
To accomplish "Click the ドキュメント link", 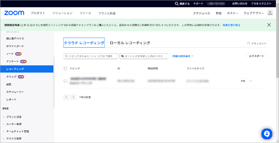I will coord(259,43).
